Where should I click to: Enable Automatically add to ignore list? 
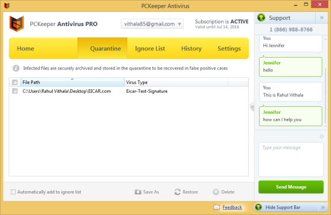point(13,192)
